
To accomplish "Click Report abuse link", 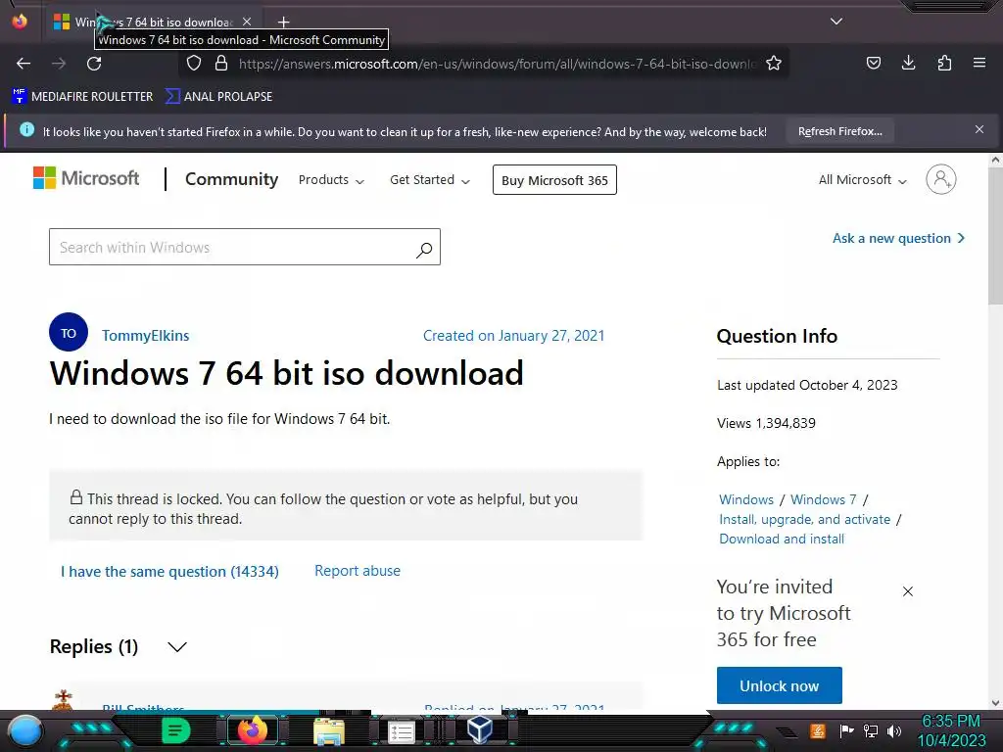I will (x=357, y=571).
